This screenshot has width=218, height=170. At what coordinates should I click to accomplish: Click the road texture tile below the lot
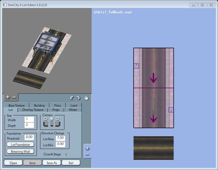[154, 148]
